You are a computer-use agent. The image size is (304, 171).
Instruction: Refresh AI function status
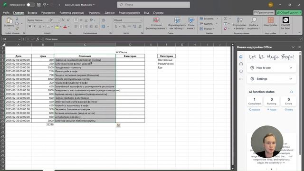[x=292, y=92]
